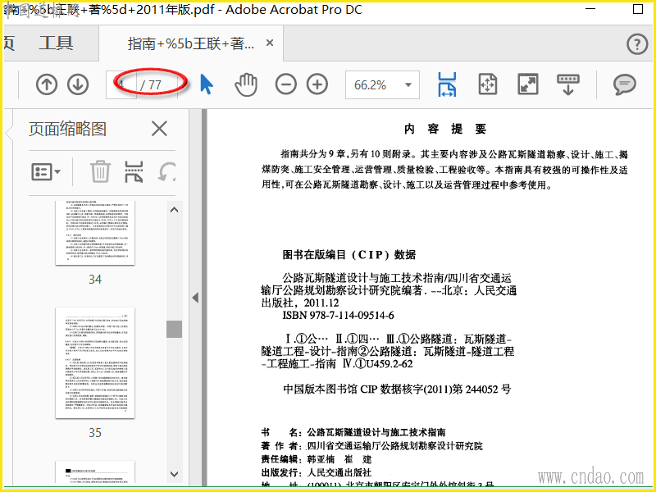Select page 34 thumbnail

tap(95, 232)
